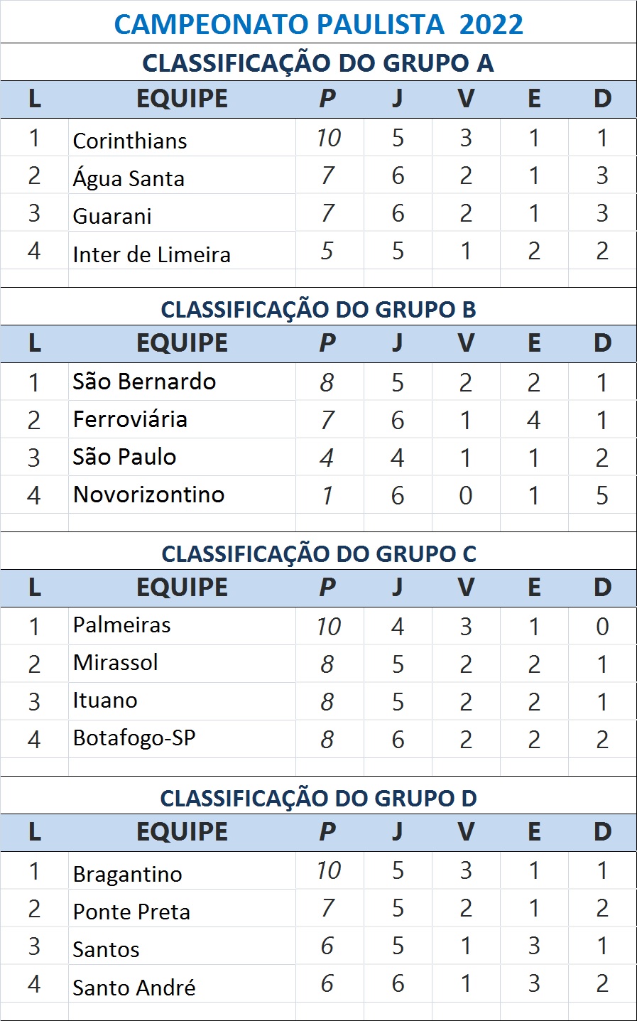The height and width of the screenshot is (1021, 637).
Task: Select the Ituano team name
Action: 105,701
